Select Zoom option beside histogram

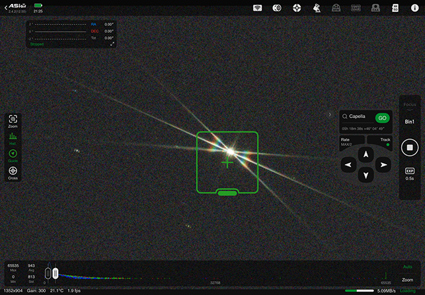tap(408, 280)
